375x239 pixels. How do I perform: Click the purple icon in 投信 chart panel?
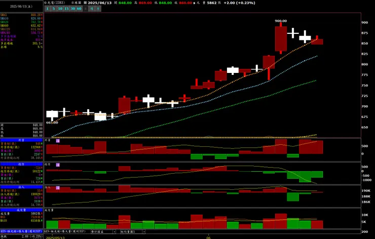tap(58, 165)
